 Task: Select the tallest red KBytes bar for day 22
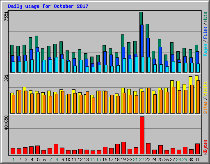tap(142, 135)
